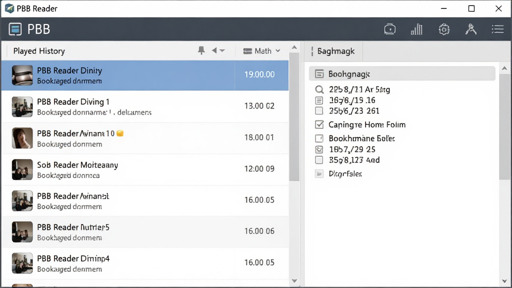Click the tools icon beside the gear
Image resolution: width=512 pixels, height=288 pixels.
[x=470, y=29]
